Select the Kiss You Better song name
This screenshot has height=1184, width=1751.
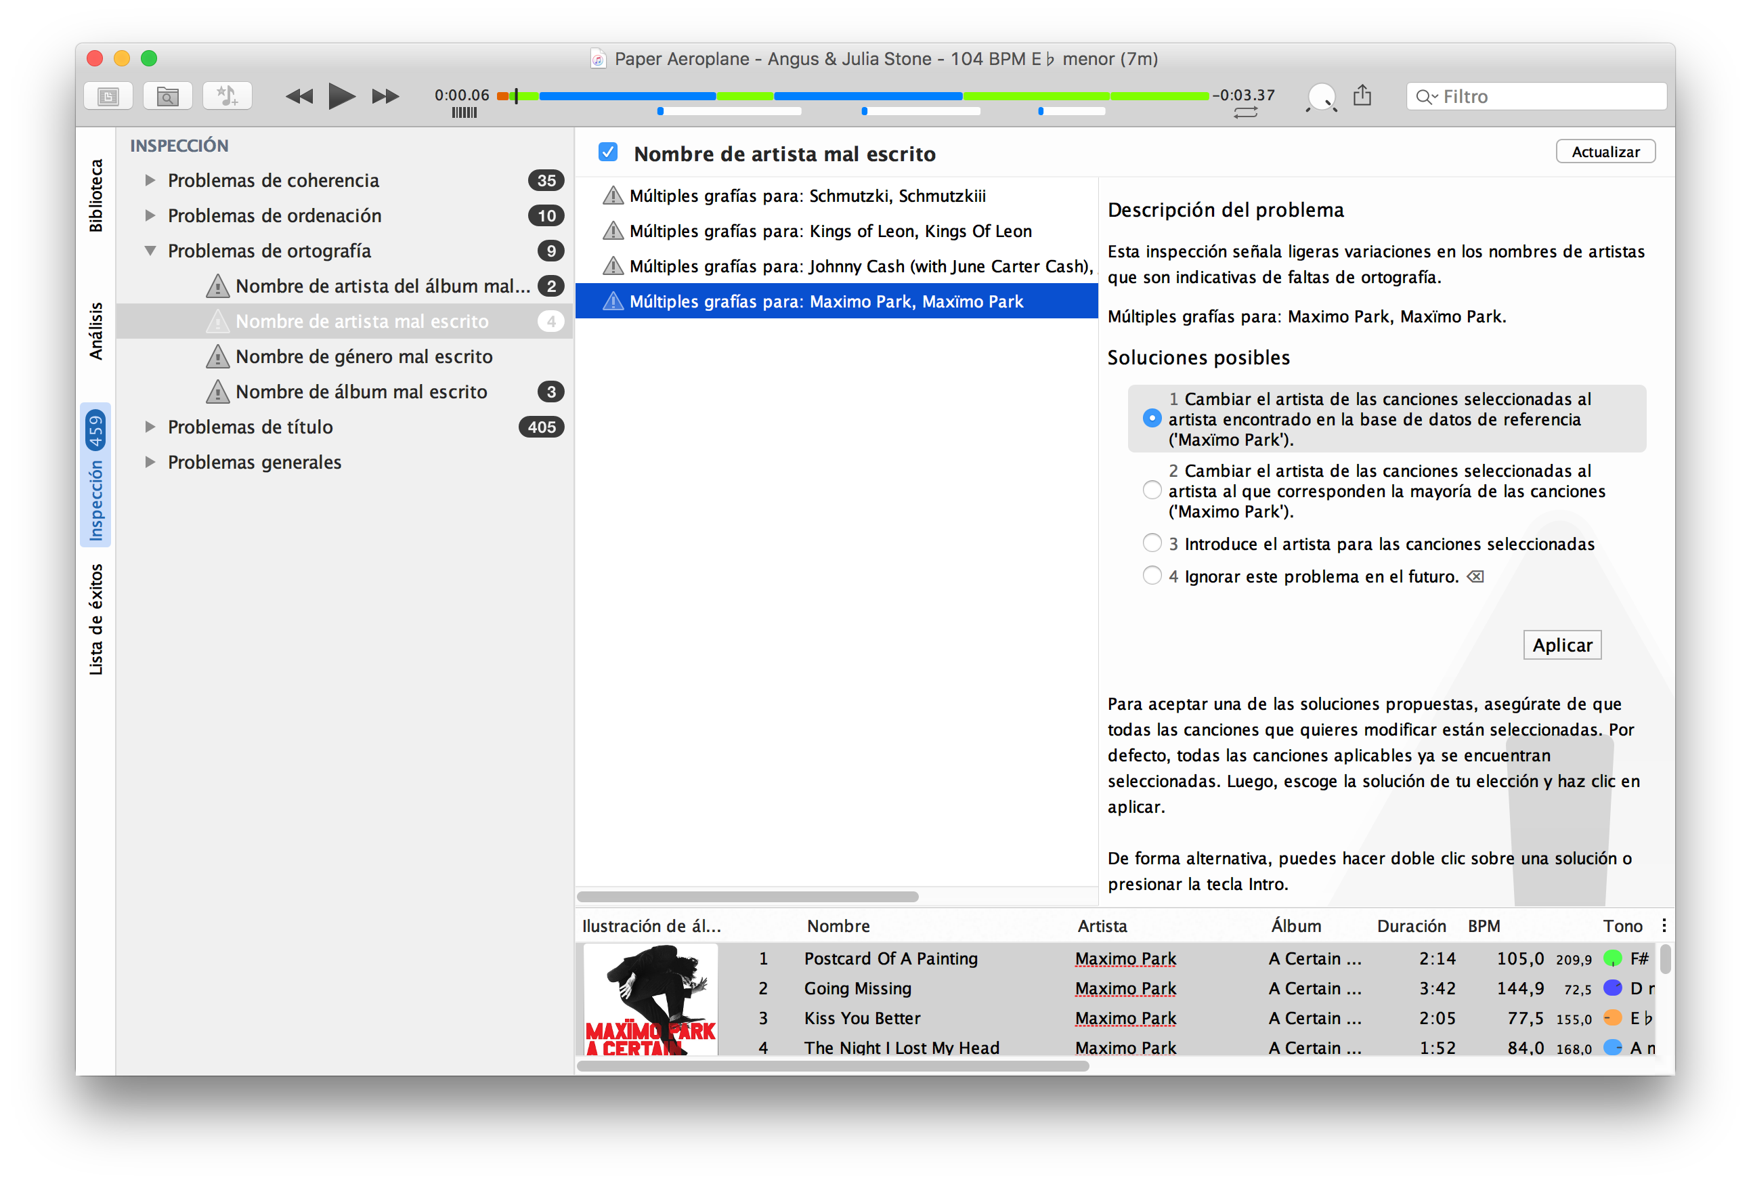tap(862, 1018)
